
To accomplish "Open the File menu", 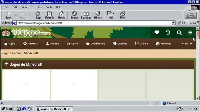I will pyautogui.click(x=7, y=7).
